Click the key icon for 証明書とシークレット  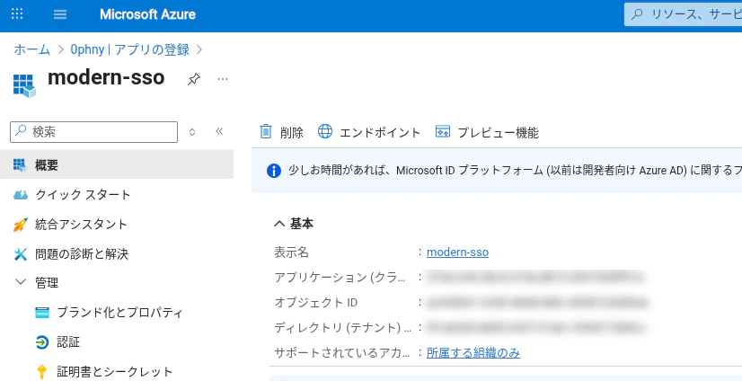[x=41, y=371]
